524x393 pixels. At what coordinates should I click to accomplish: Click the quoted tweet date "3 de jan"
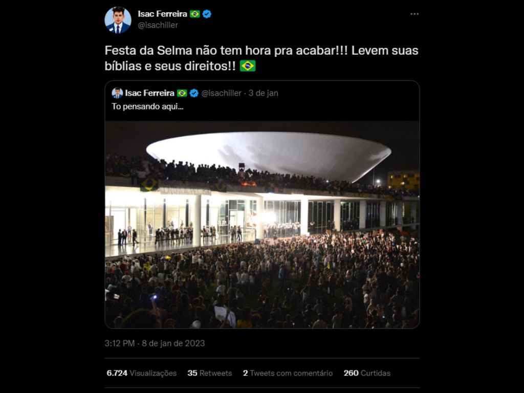[264, 93]
